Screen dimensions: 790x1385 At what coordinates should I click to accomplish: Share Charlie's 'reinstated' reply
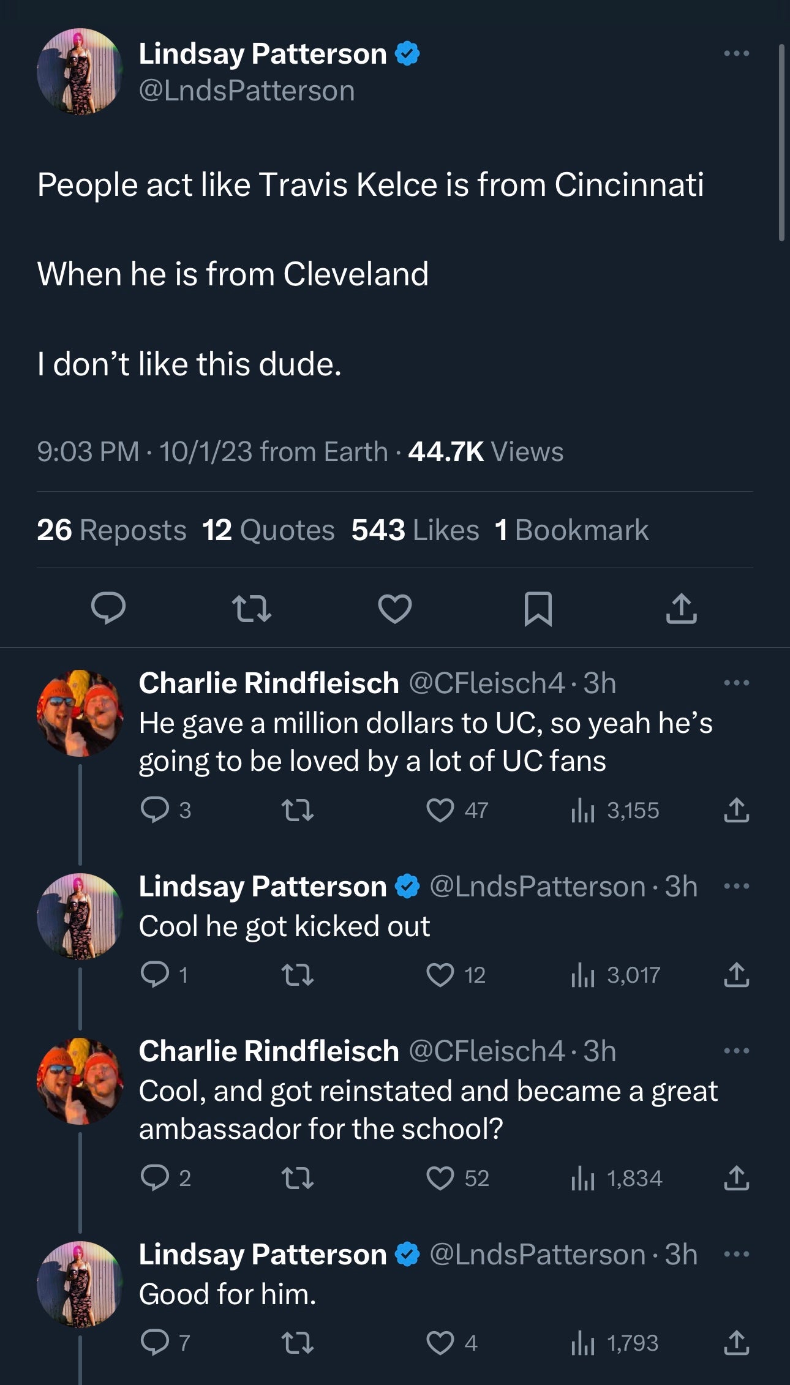[736, 1178]
